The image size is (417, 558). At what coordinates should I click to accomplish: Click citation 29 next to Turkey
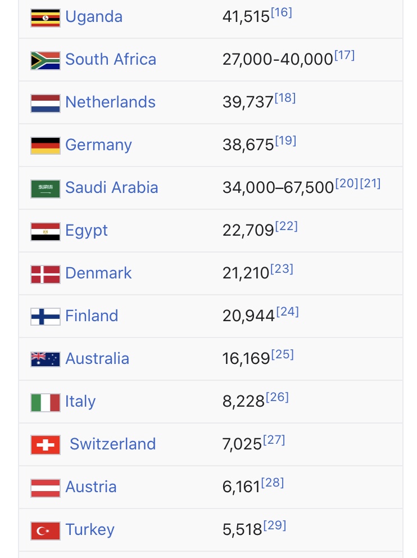click(x=275, y=525)
